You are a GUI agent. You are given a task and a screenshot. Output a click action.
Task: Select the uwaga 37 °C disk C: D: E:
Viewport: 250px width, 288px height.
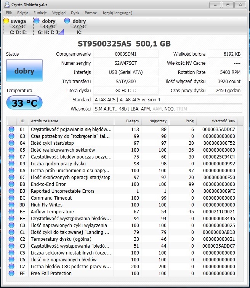click(x=18, y=26)
